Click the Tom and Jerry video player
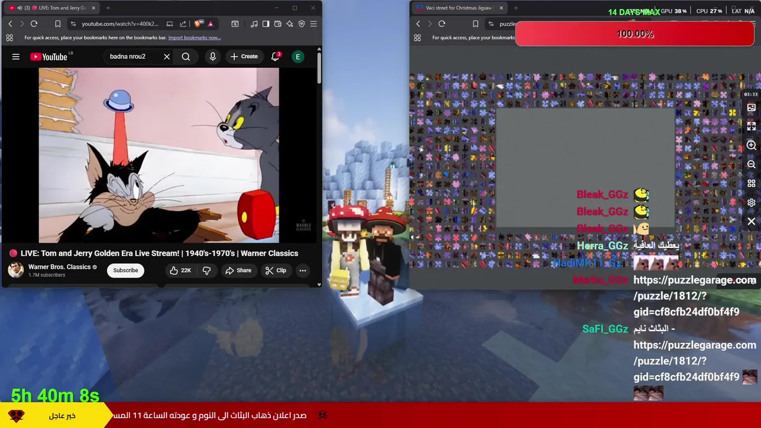 [159, 155]
